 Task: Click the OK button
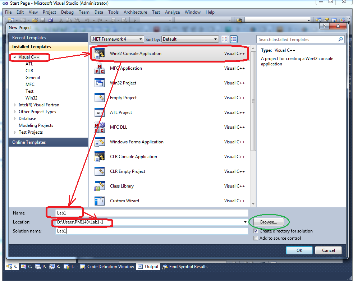[299, 250]
